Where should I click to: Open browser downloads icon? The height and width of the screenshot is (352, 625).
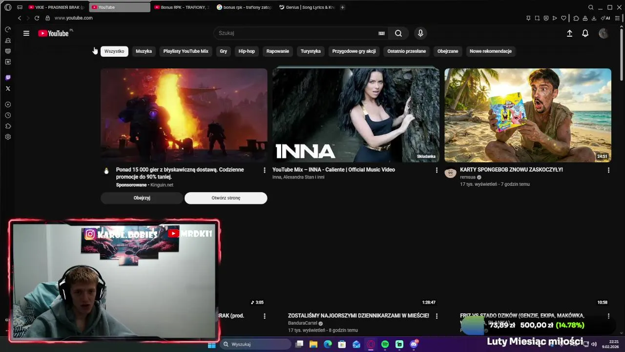(594, 18)
